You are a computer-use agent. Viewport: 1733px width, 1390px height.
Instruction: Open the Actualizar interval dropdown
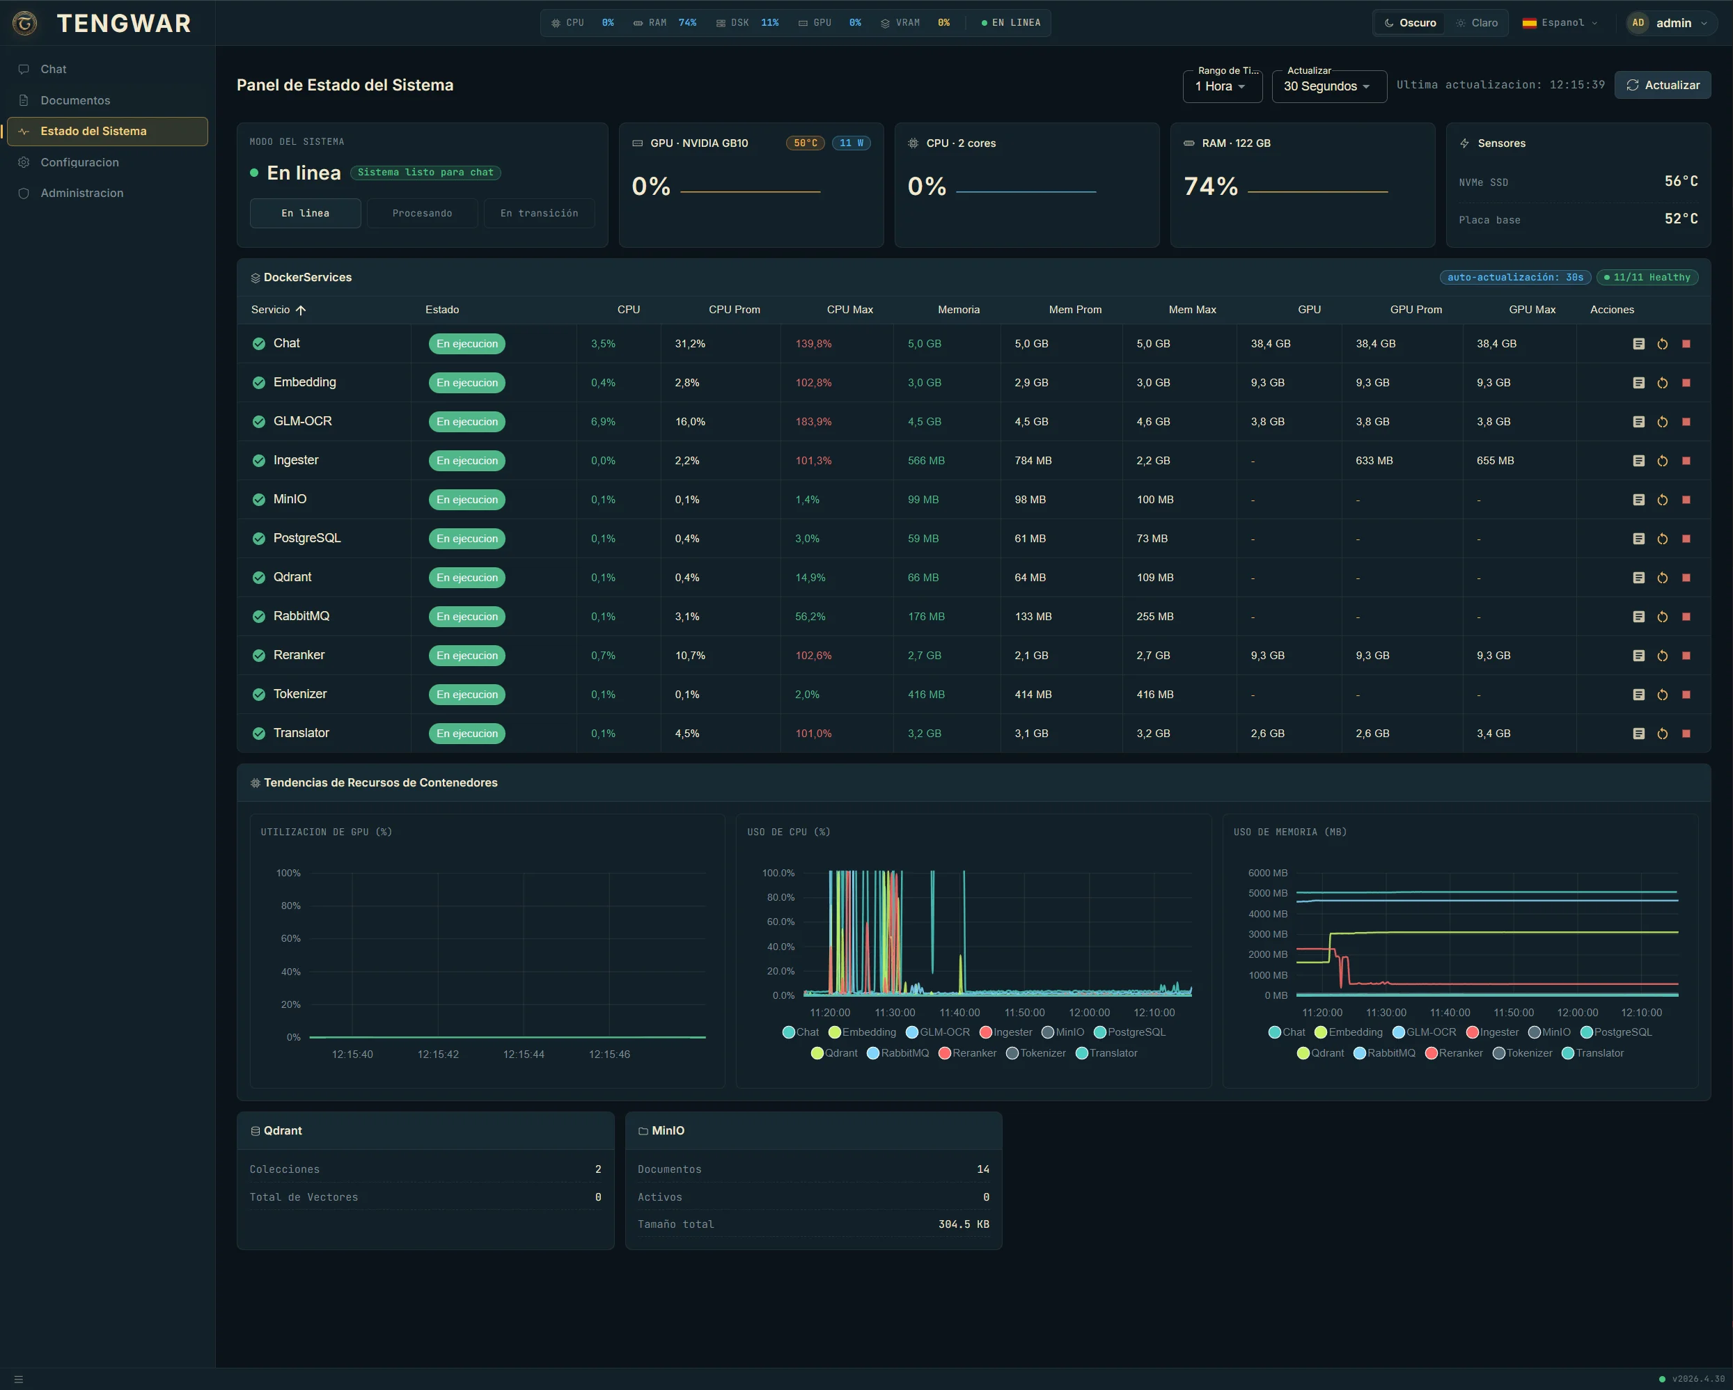click(1328, 86)
